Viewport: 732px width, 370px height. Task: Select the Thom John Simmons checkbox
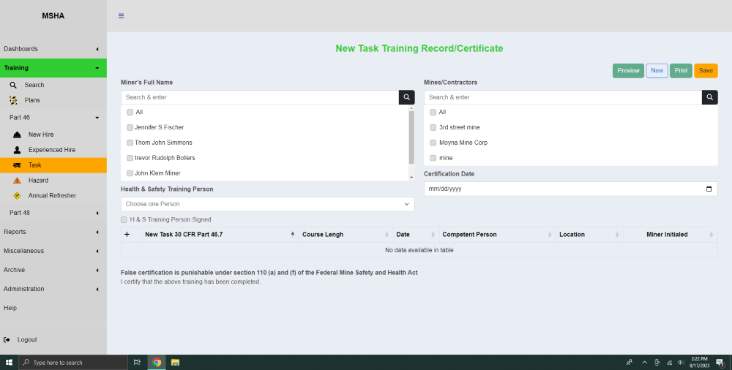click(x=130, y=143)
